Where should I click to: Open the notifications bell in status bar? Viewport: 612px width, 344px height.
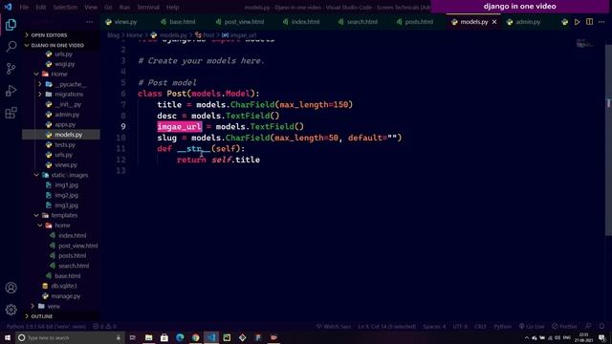[601, 327]
